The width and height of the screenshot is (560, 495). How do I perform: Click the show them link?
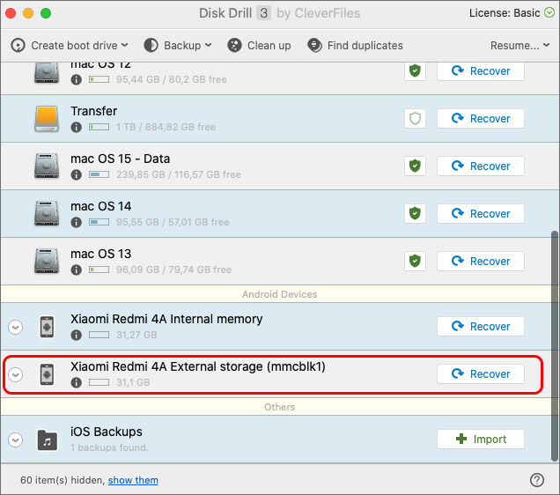click(133, 480)
